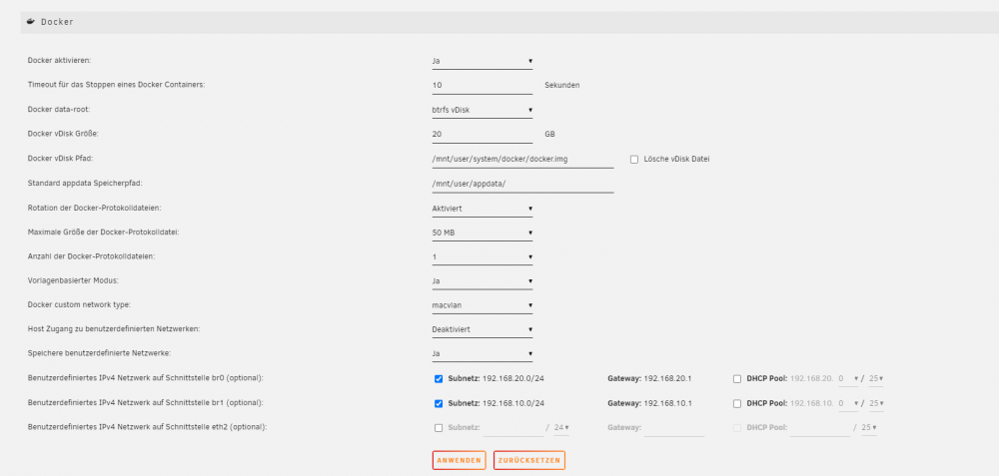Open the Docker data-root dropdown
This screenshot has height=476, width=999.
click(x=483, y=110)
